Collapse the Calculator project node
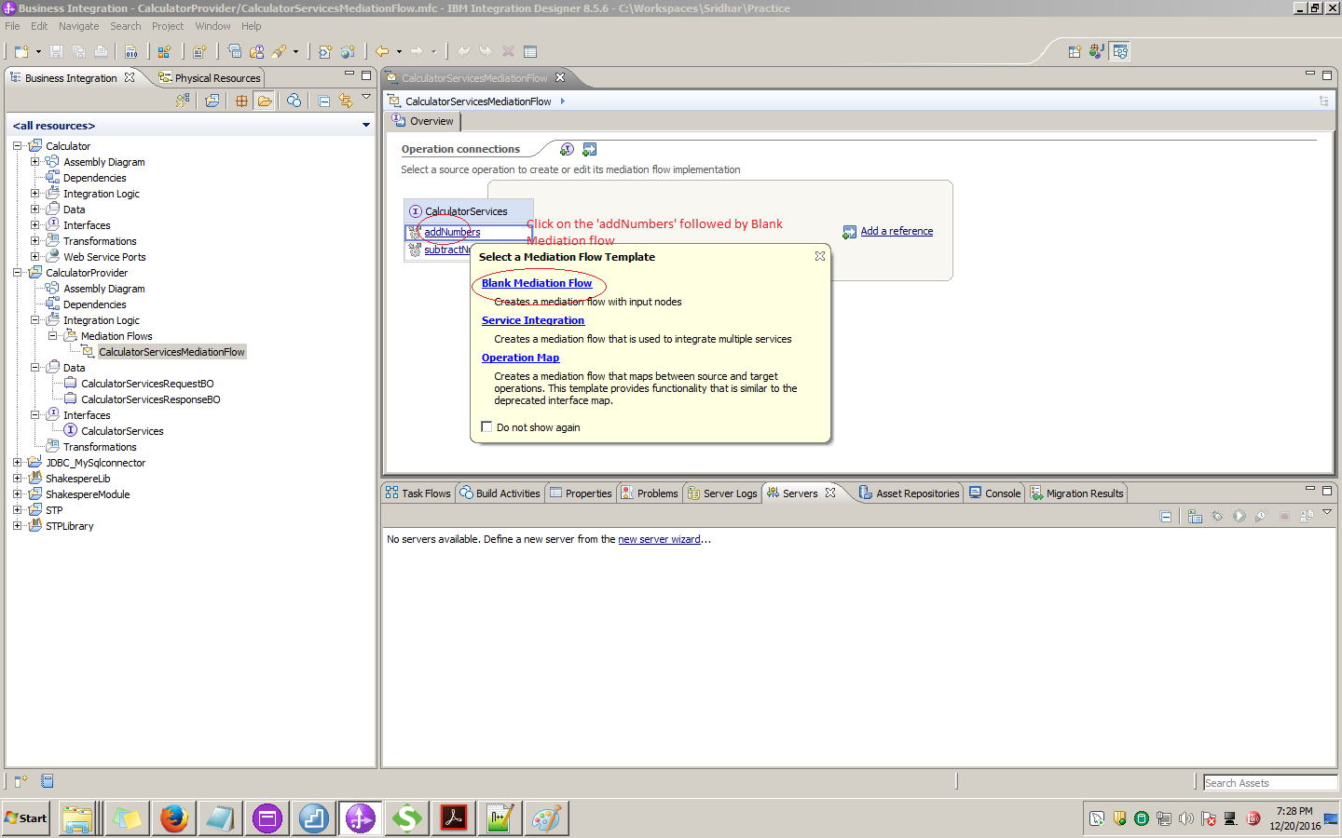Image resolution: width=1342 pixels, height=838 pixels. [x=17, y=146]
